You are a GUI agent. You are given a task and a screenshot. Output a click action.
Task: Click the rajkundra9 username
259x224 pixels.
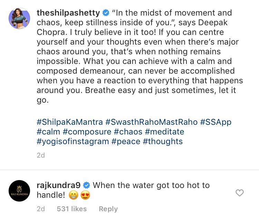[58, 185]
